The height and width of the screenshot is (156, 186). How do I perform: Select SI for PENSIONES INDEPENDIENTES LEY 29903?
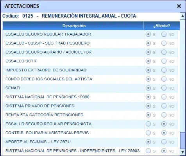[x=148, y=151]
